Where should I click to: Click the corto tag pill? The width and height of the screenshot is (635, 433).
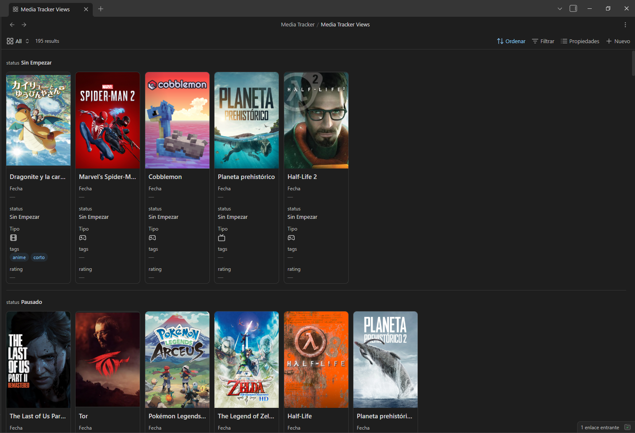(x=39, y=257)
